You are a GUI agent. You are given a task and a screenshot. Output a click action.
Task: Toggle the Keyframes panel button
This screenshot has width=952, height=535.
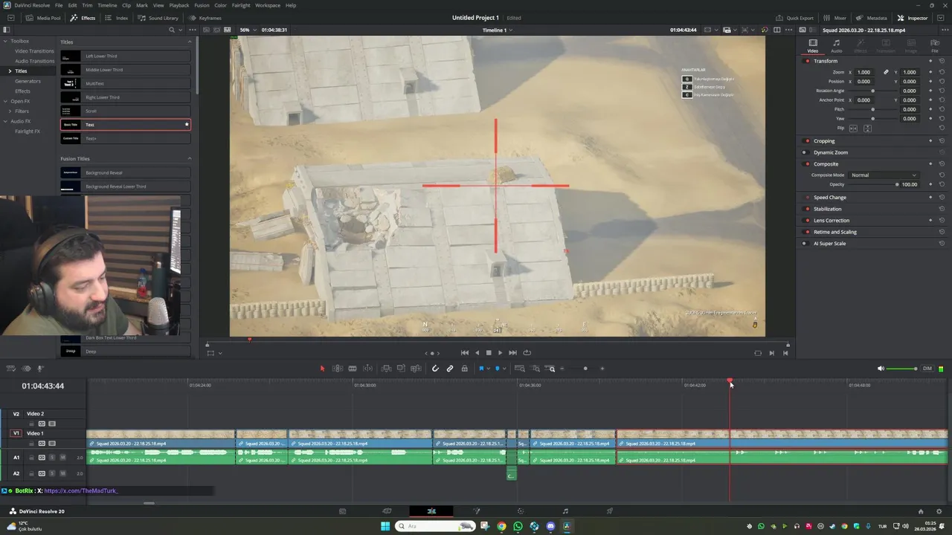pyautogui.click(x=205, y=18)
